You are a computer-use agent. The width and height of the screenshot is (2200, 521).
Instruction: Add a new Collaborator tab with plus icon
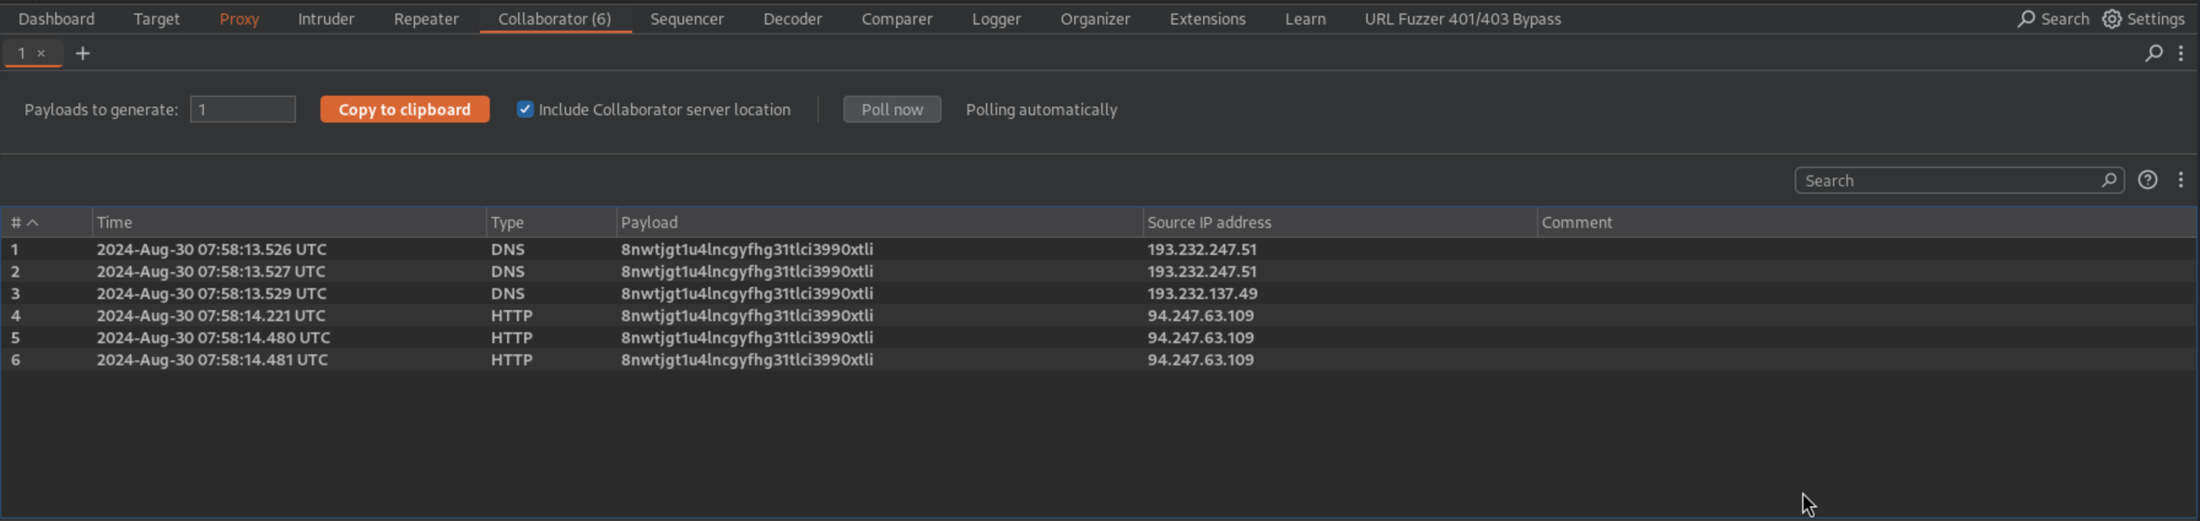pos(83,54)
